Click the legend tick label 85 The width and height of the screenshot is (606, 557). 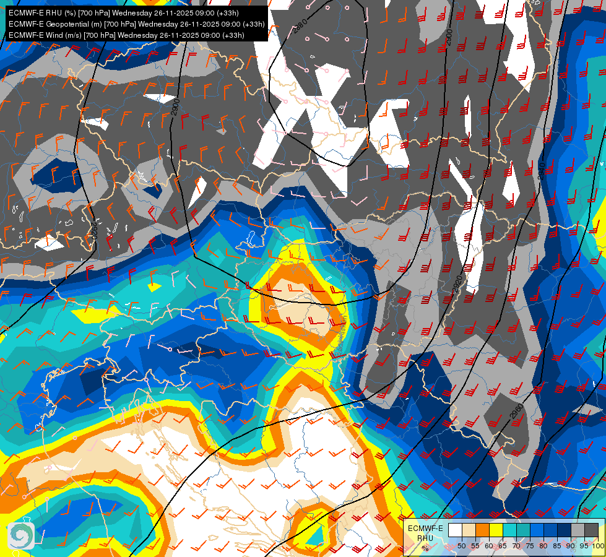tap(557, 546)
